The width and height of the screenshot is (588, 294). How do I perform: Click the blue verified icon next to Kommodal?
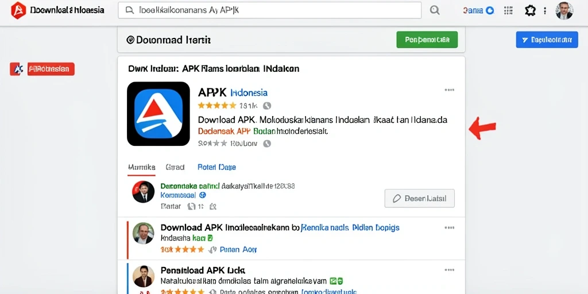203,195
